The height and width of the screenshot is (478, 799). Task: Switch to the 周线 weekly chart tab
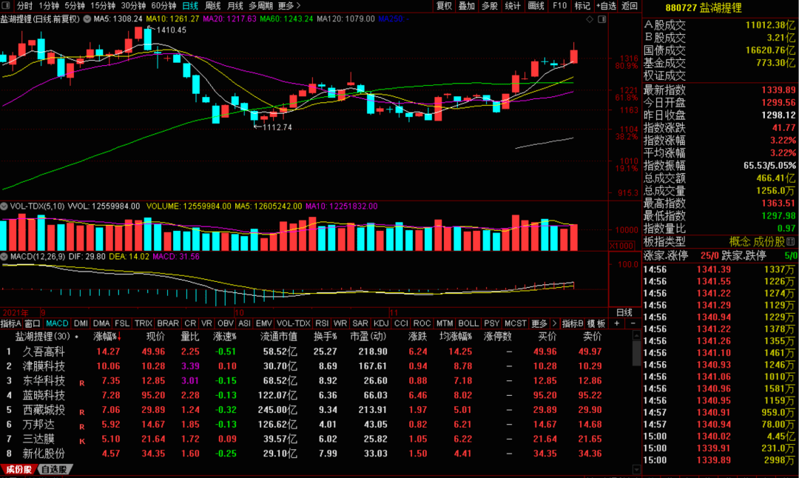click(x=212, y=6)
